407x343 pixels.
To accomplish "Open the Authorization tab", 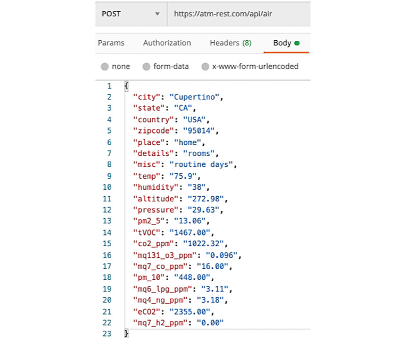I will pyautogui.click(x=167, y=43).
